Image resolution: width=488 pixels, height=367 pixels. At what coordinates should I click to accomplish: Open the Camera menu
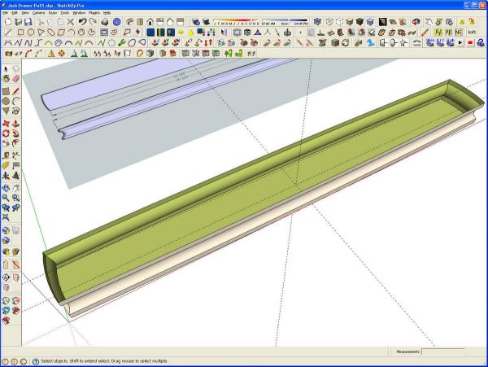(x=38, y=13)
